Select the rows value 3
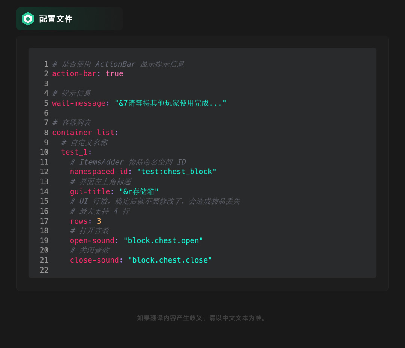405x348 pixels. [x=99, y=221]
